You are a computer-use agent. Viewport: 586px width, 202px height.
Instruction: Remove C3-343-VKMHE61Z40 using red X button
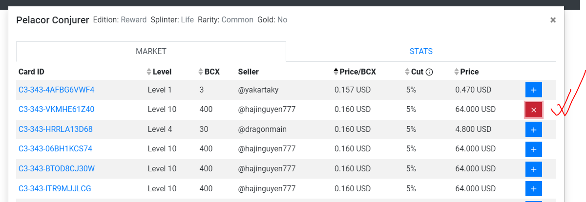click(533, 110)
